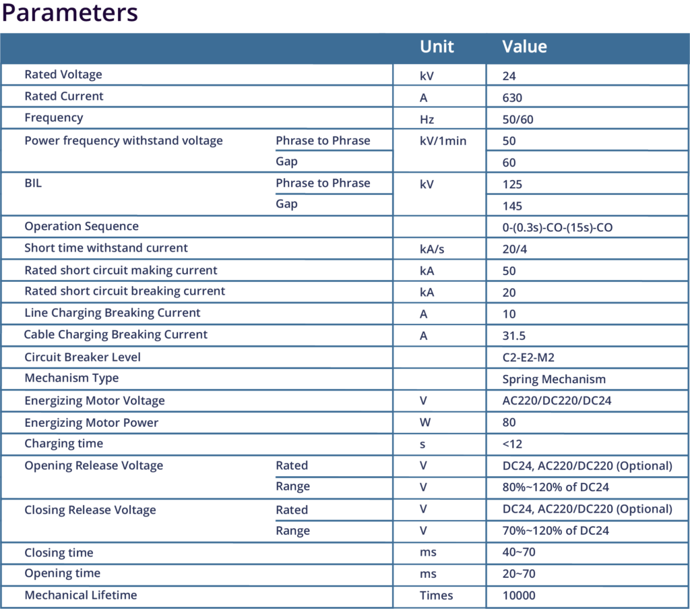Click the Rated Current value 630
The height and width of the screenshot is (609, 690).
click(512, 98)
